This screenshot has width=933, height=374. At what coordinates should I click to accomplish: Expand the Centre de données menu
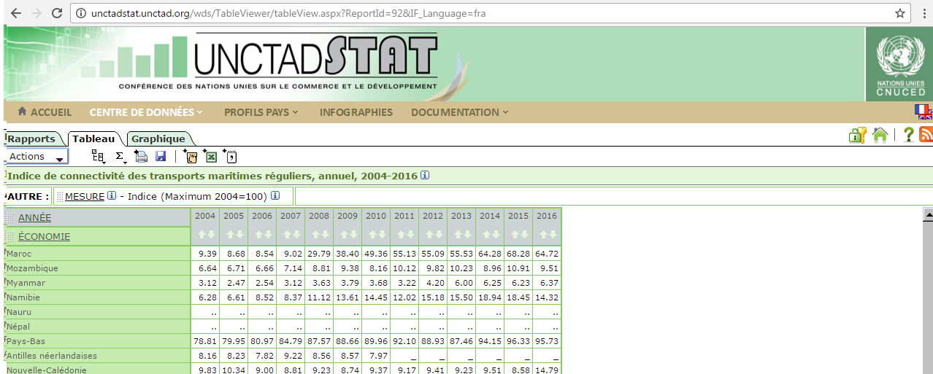145,112
